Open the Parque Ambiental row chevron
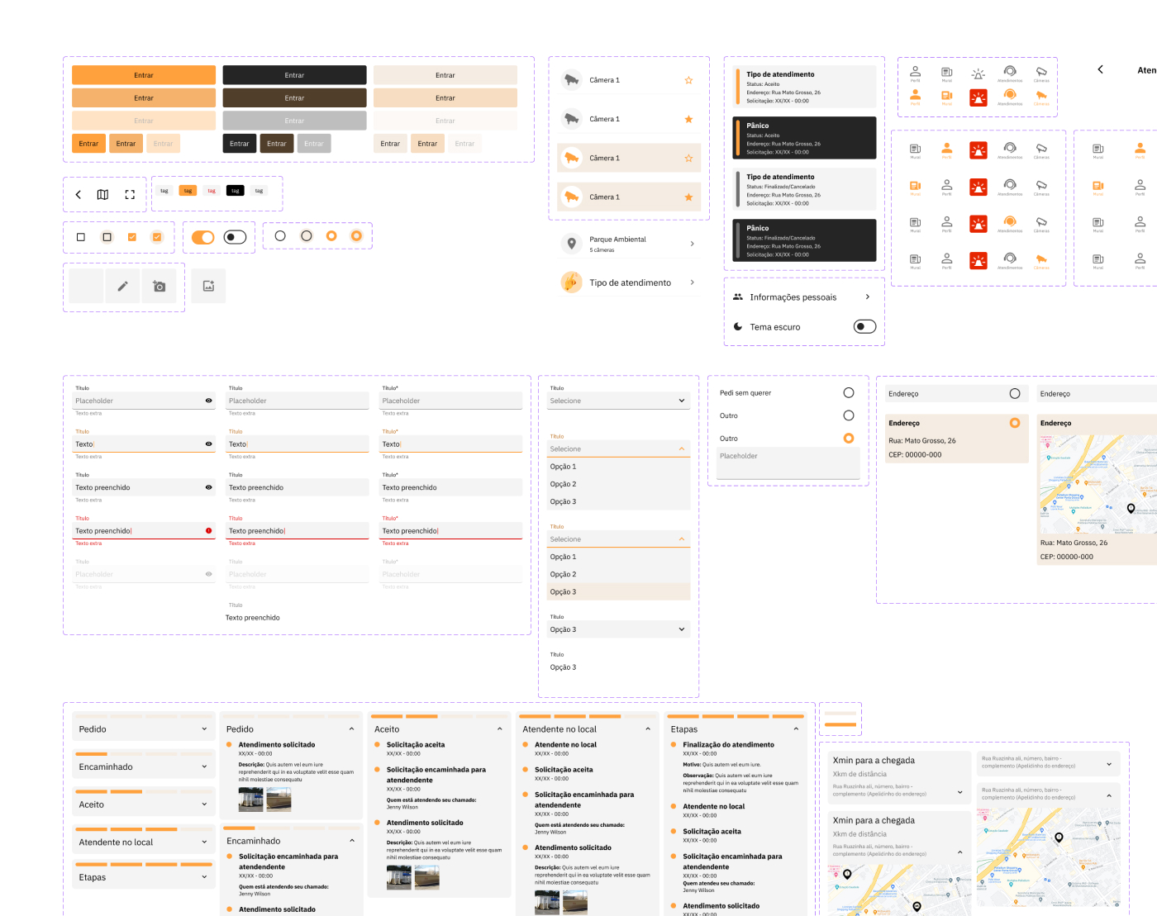The image size is (1157, 916). (692, 244)
